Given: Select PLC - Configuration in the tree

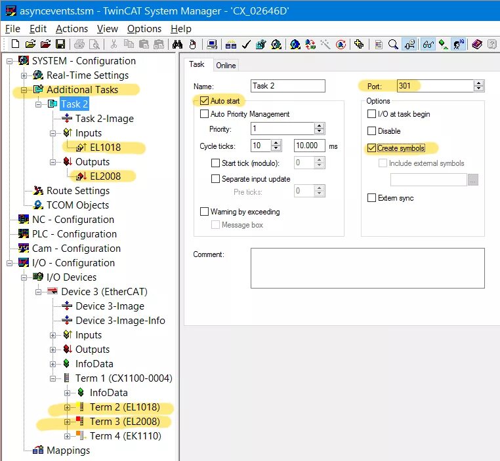Looking at the screenshot, I should (x=74, y=233).
